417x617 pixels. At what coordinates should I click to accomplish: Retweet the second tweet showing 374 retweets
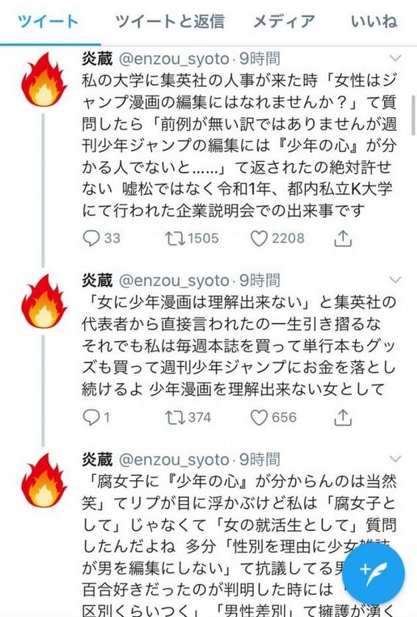(188, 417)
